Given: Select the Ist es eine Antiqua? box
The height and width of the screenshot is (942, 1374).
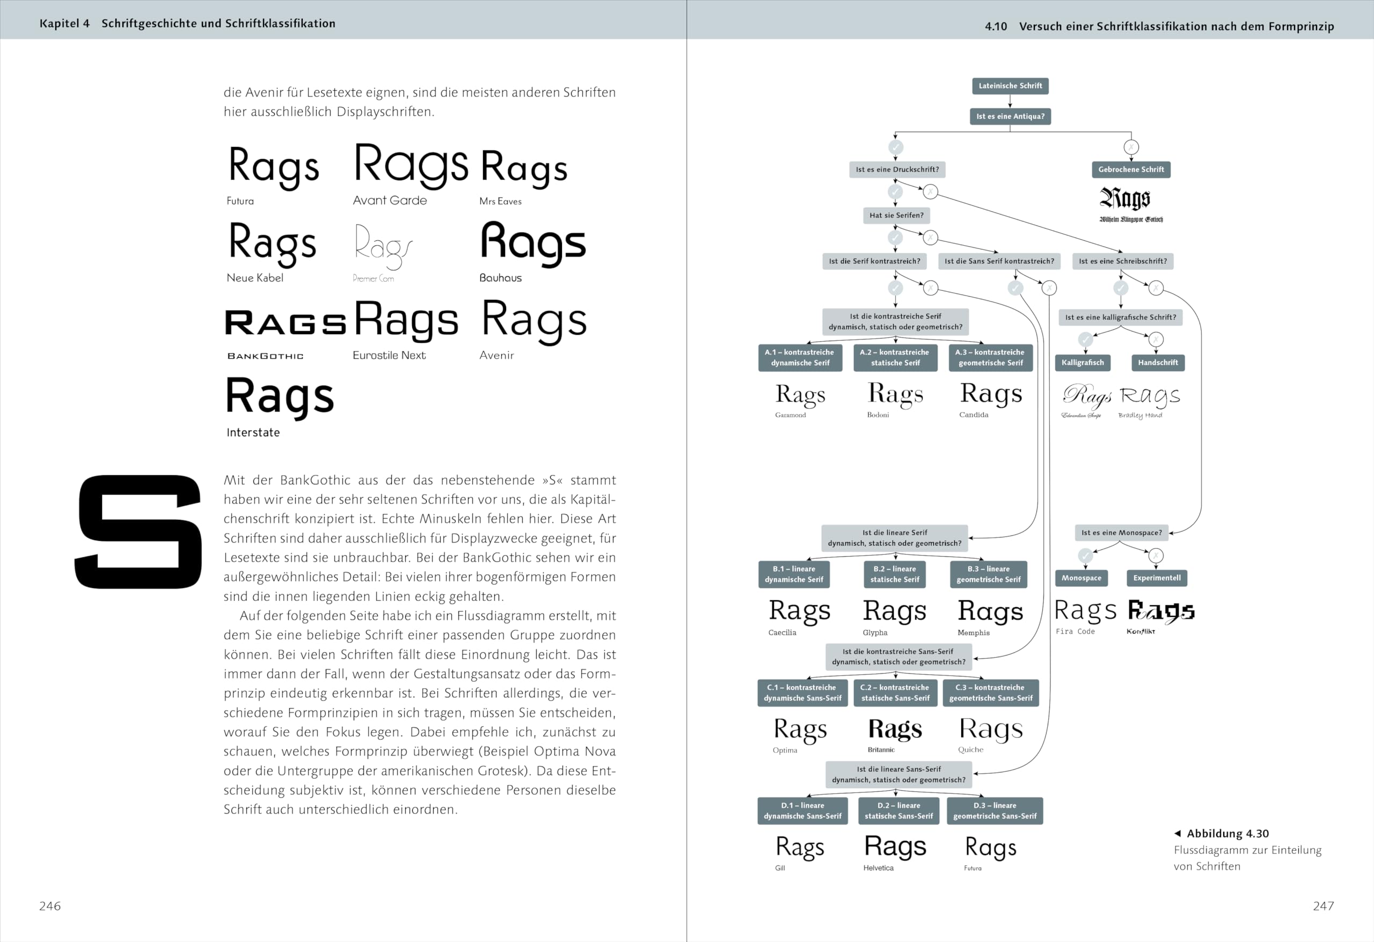Looking at the screenshot, I should click(x=1010, y=116).
